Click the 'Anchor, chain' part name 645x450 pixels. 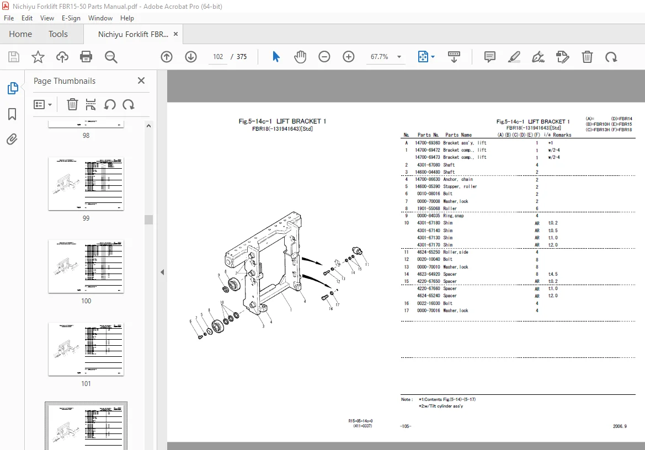[x=458, y=179]
